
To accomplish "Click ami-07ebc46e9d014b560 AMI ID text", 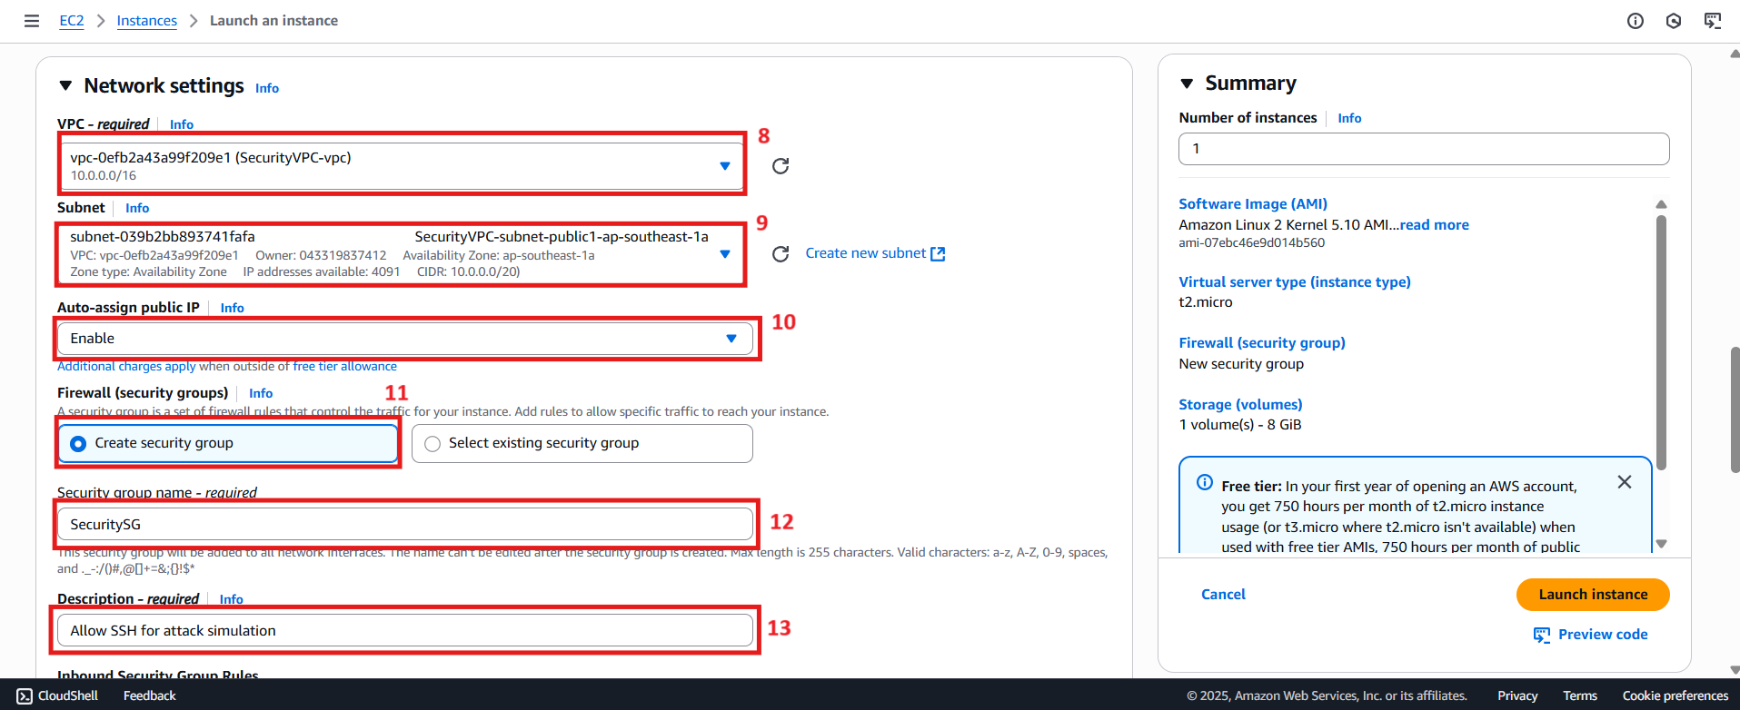I will [1251, 242].
